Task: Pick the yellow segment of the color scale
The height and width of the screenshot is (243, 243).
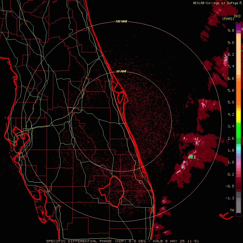Action: point(238,116)
